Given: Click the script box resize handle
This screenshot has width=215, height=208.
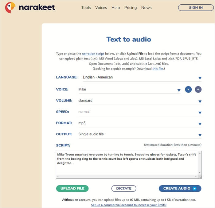Looking at the screenshot, I should pos(200,177).
